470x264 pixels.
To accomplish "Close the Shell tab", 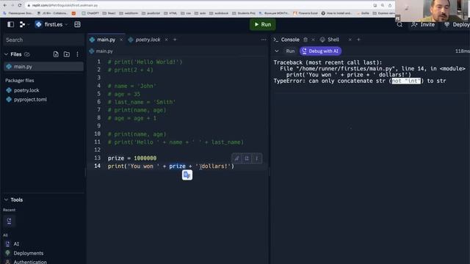I will 350,40.
